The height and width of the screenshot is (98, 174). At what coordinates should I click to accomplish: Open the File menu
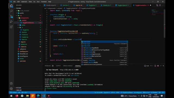coord(14,2)
